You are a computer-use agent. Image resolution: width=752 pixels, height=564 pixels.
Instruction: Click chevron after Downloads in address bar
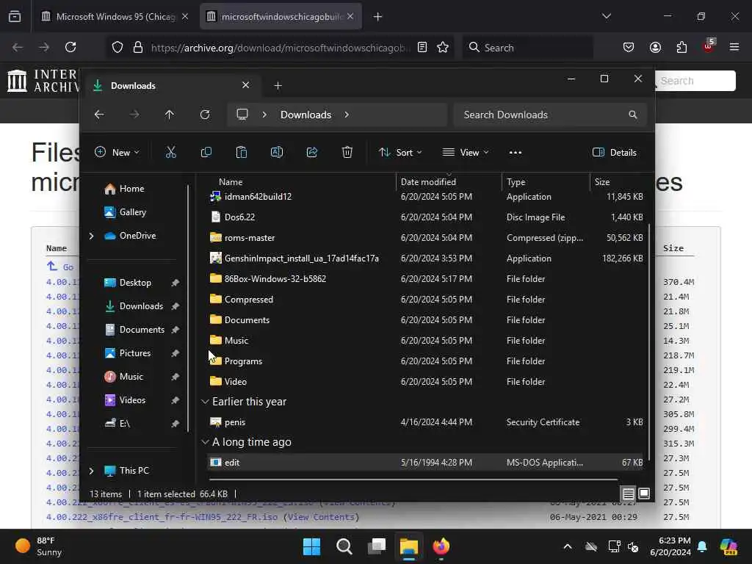pos(347,115)
